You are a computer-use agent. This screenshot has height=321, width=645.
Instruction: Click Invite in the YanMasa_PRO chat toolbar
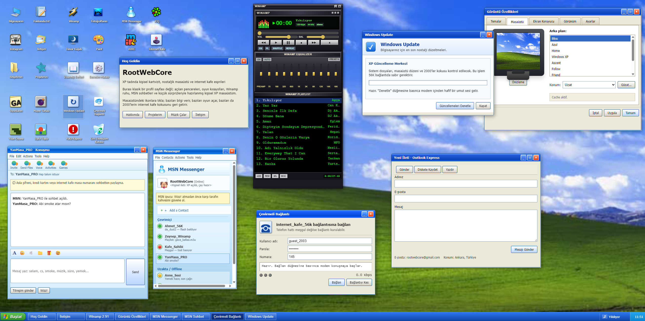[14, 165]
